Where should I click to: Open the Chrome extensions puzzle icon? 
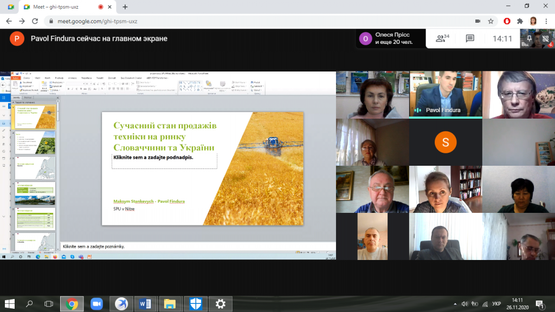(520, 21)
